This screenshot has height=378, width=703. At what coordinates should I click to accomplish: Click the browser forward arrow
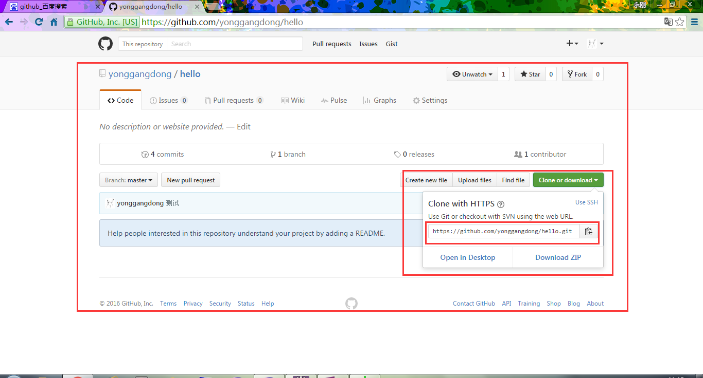pyautogui.click(x=24, y=22)
